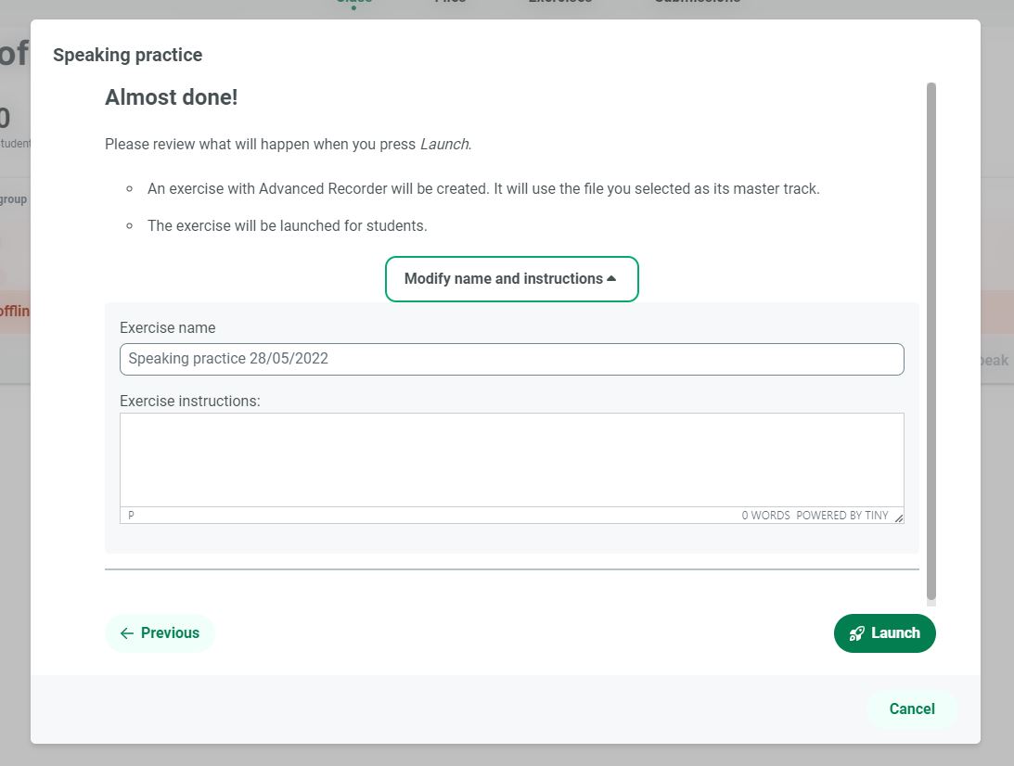
Task: Open the Powered by Tiny link
Action: coord(841,516)
